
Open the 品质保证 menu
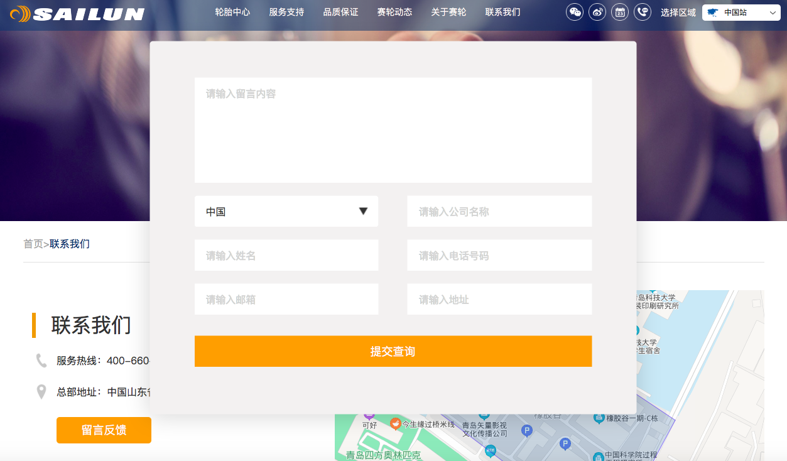[x=340, y=12]
